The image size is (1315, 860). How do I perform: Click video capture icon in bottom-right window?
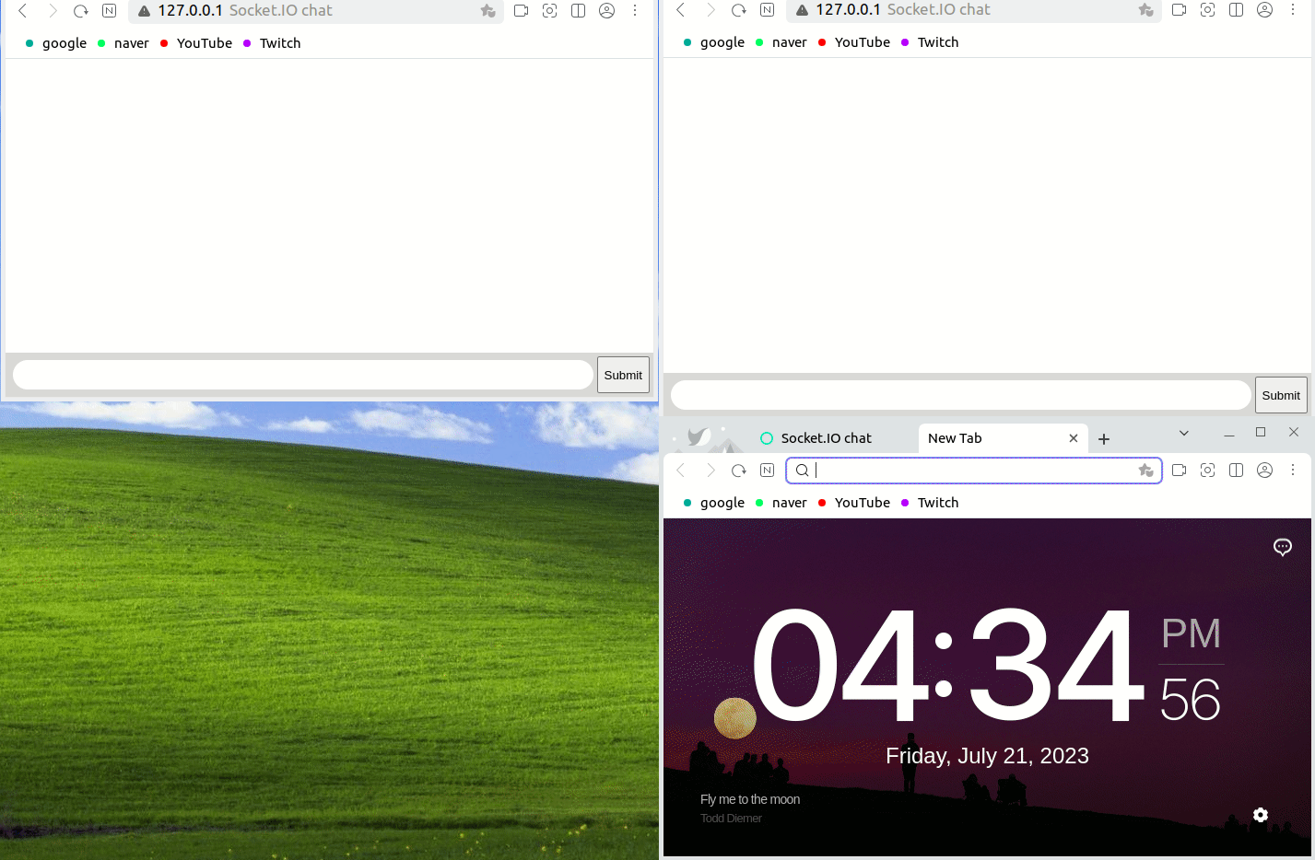click(x=1180, y=471)
